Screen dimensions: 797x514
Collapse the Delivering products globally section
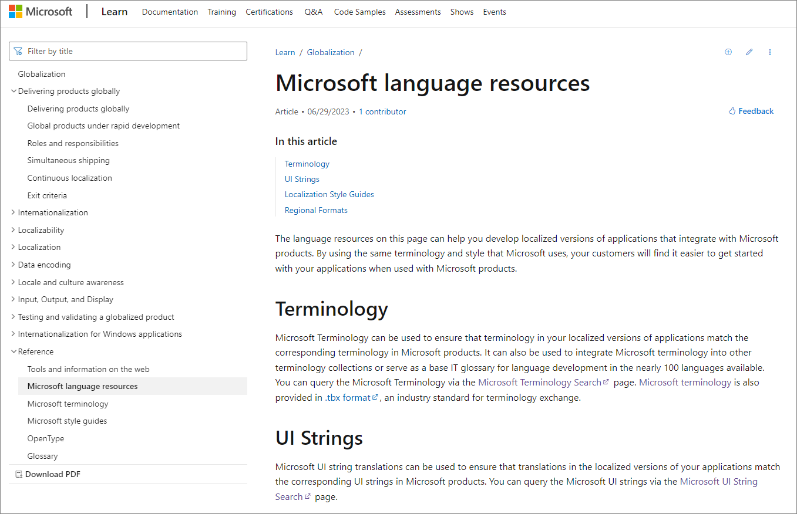(x=14, y=91)
